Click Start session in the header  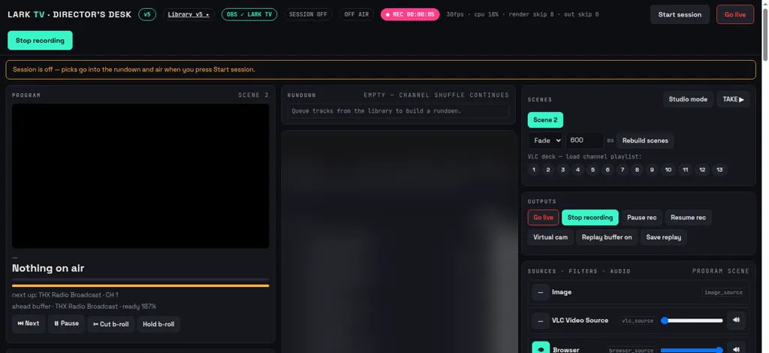click(680, 15)
